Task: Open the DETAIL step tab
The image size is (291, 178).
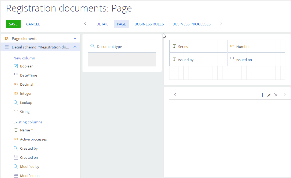Action: click(x=102, y=24)
